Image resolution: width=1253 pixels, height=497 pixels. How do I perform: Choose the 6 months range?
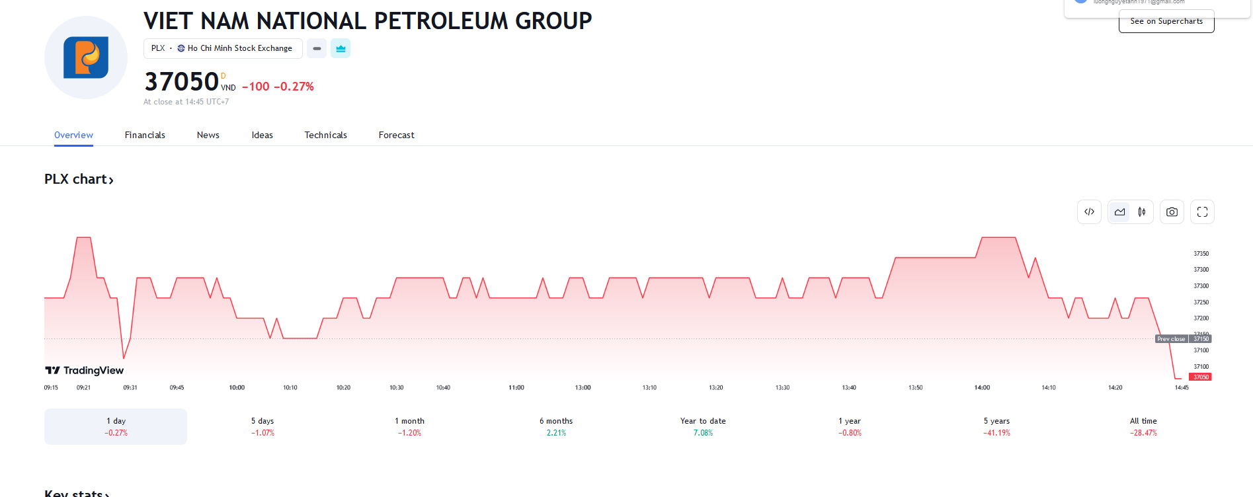[x=556, y=426]
